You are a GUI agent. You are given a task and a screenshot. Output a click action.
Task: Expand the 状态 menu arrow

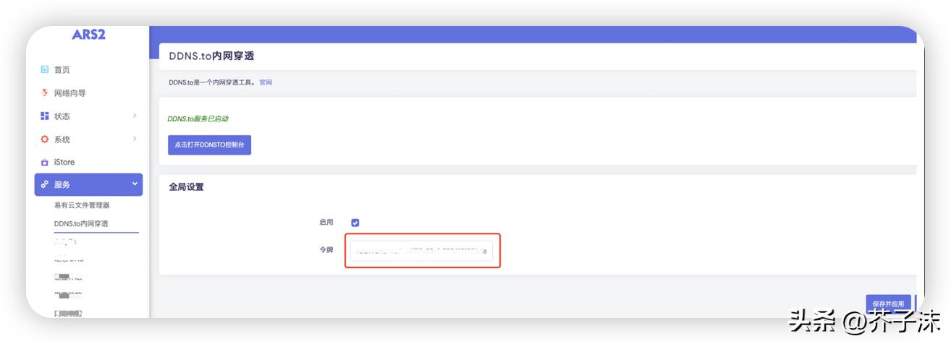click(x=135, y=116)
